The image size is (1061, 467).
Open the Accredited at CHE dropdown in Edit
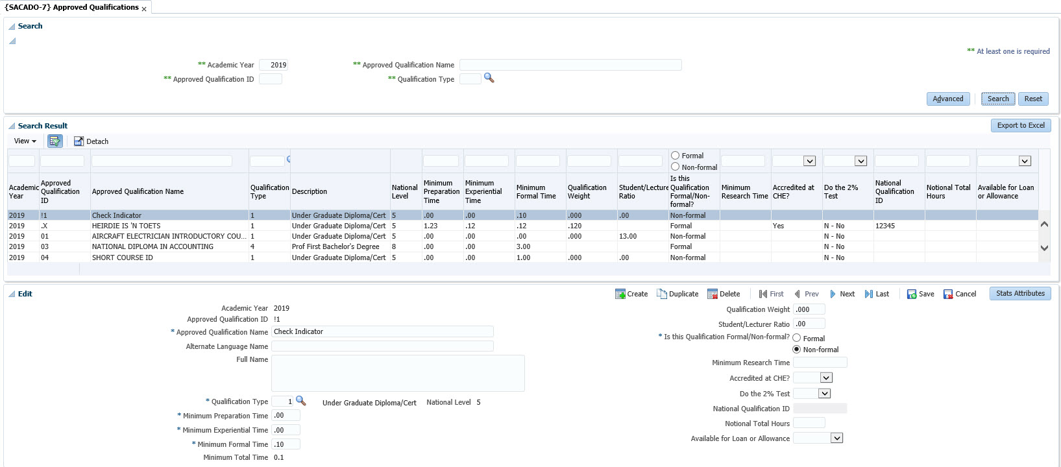tap(825, 377)
